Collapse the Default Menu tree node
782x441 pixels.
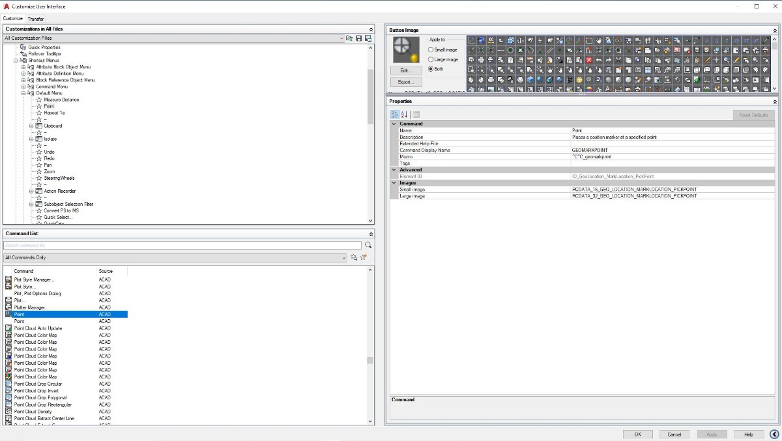click(23, 93)
